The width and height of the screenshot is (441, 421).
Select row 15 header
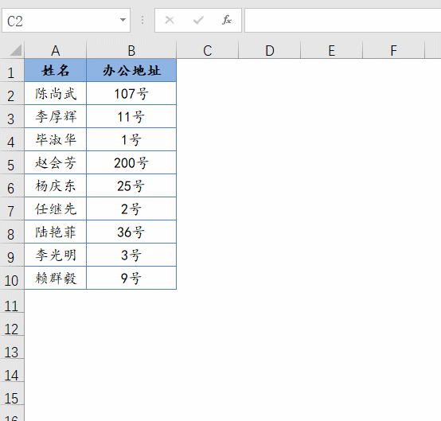pyautogui.click(x=12, y=393)
